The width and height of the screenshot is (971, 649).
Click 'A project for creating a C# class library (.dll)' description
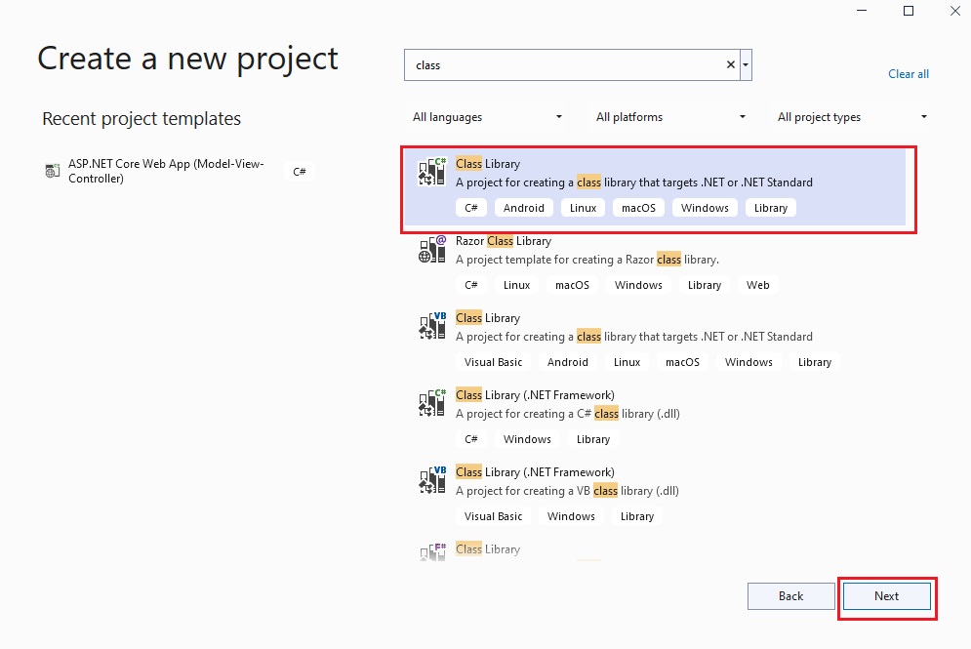pos(568,414)
